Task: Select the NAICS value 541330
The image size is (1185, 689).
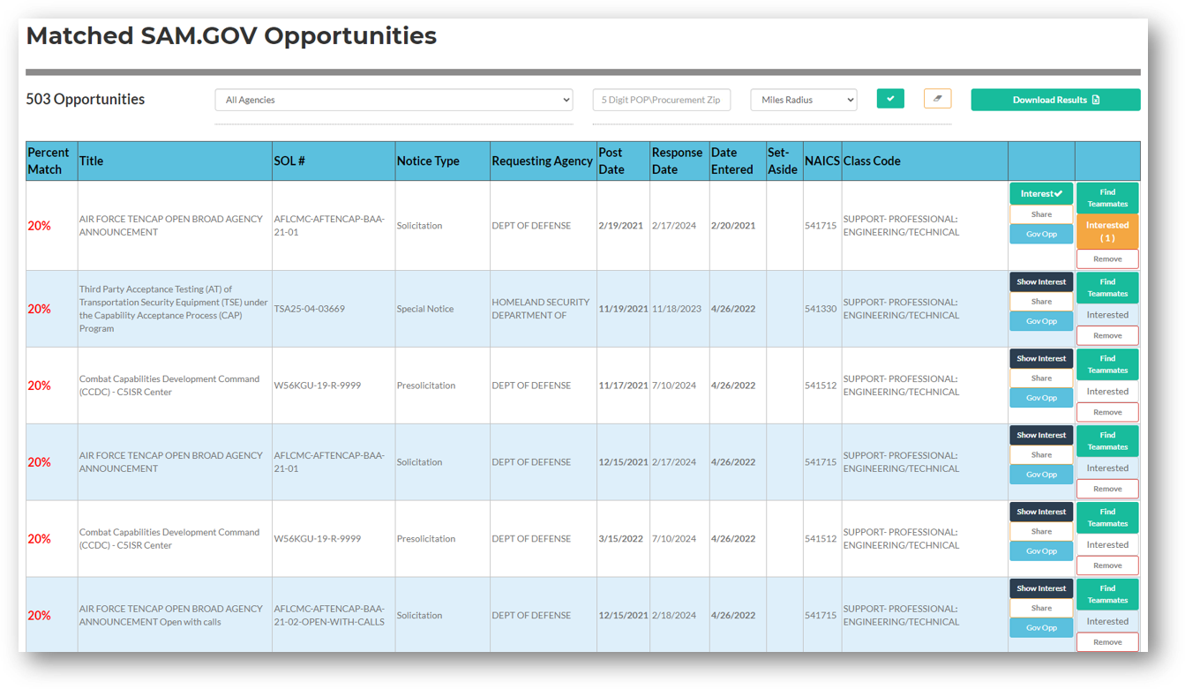Action: click(x=821, y=309)
